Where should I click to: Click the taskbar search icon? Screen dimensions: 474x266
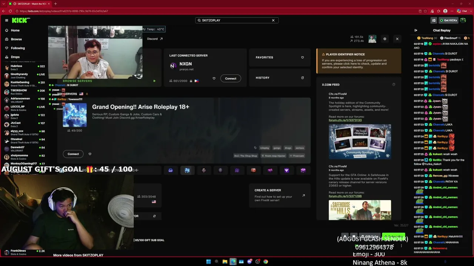click(217, 262)
